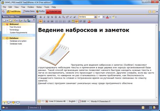160x111 pixels.
Task: Toggle the highlighted note icon beside paragraph marks
Action: click(x=77, y=21)
